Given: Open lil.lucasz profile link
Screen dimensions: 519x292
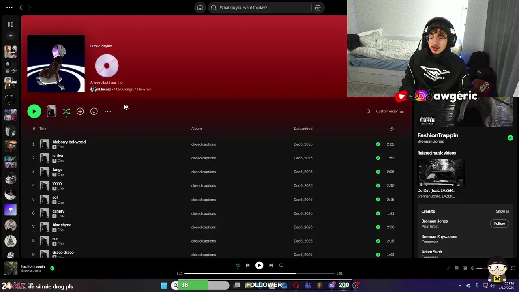Looking at the screenshot, I should click(x=104, y=89).
